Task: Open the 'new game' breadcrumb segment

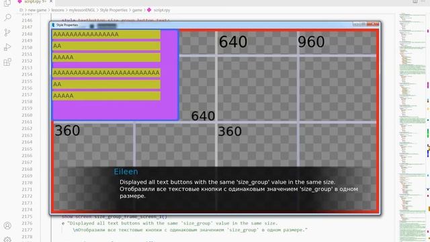Action: 38,10
